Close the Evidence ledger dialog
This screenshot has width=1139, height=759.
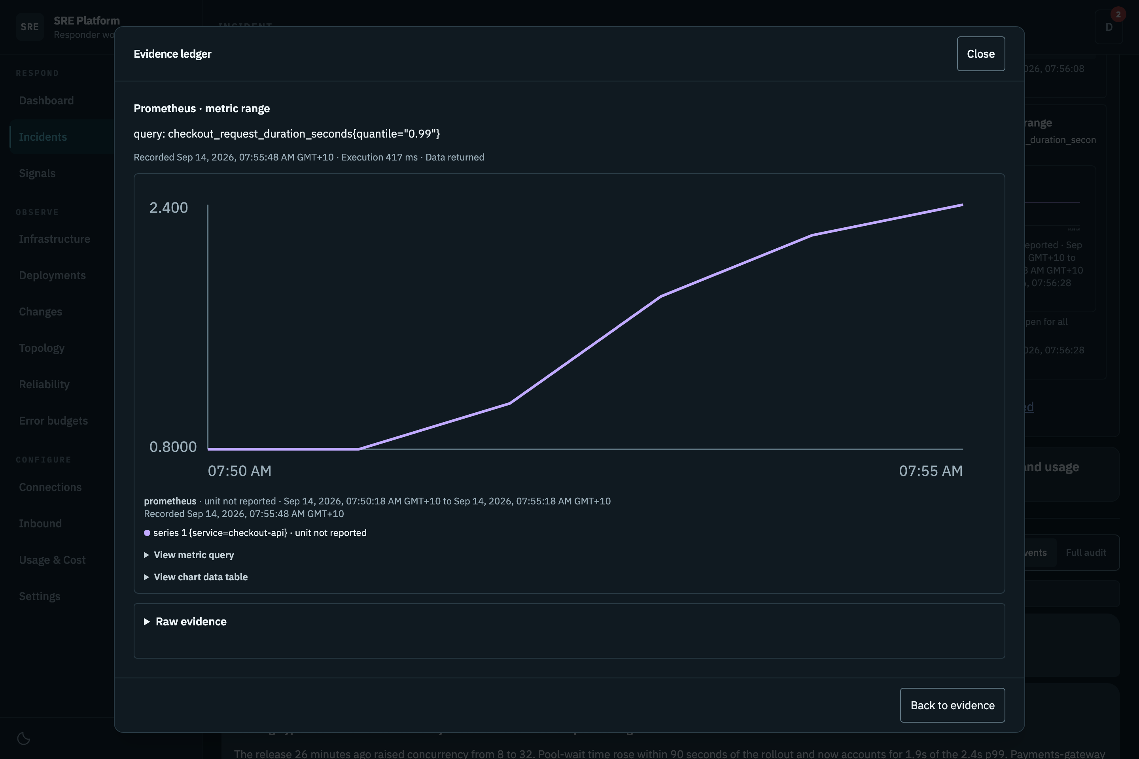click(x=981, y=54)
